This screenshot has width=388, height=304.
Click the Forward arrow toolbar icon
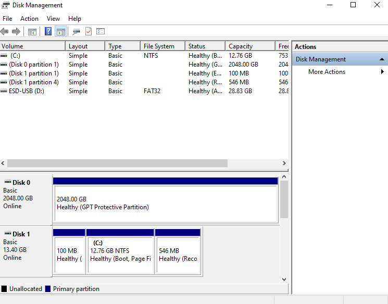coord(16,31)
